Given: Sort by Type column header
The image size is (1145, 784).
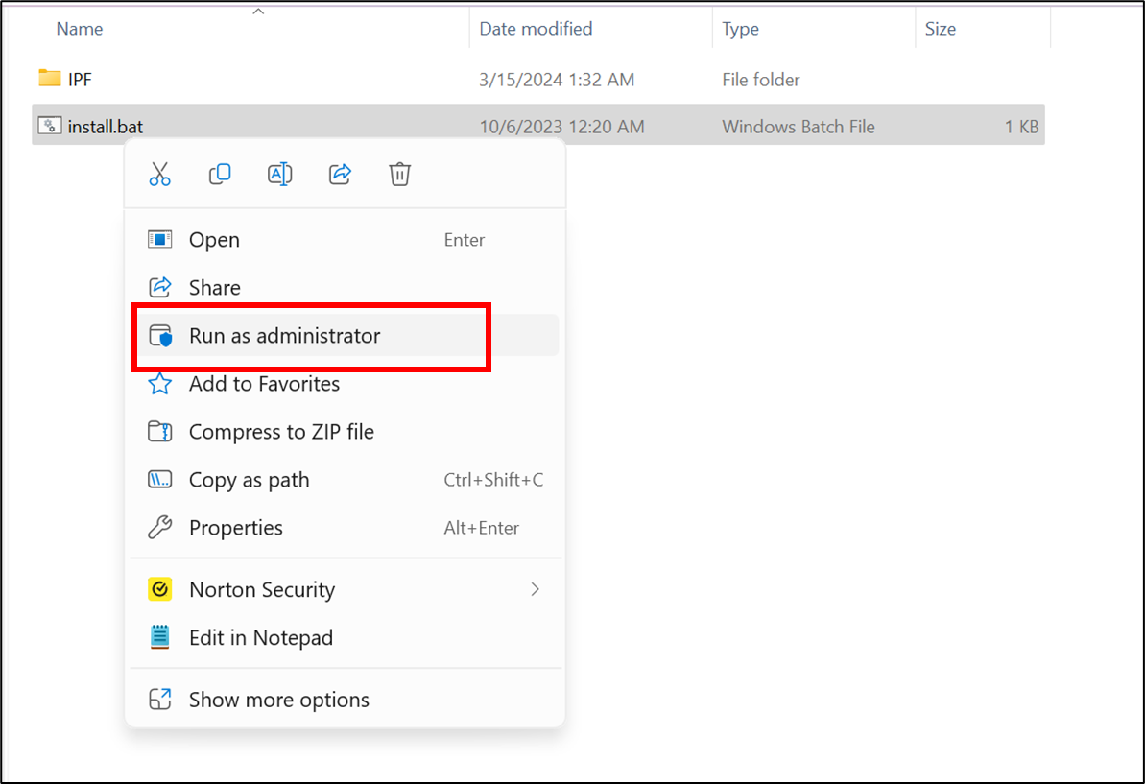Looking at the screenshot, I should (x=740, y=29).
